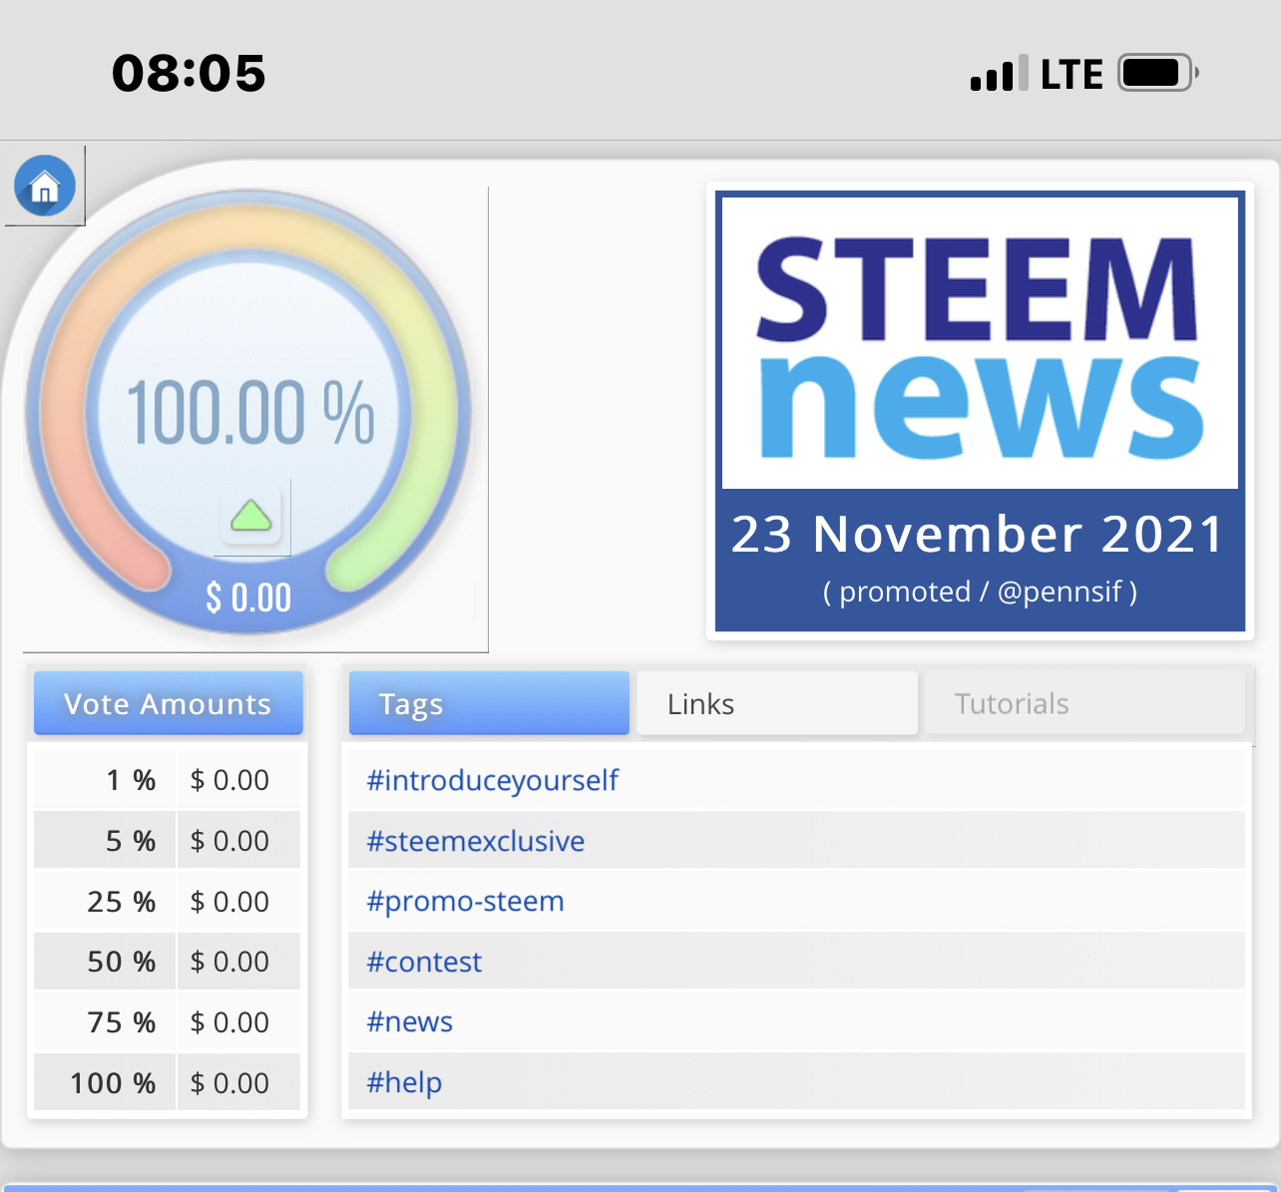Check the battery icon in status bar
1281x1192 pixels.
click(1157, 73)
